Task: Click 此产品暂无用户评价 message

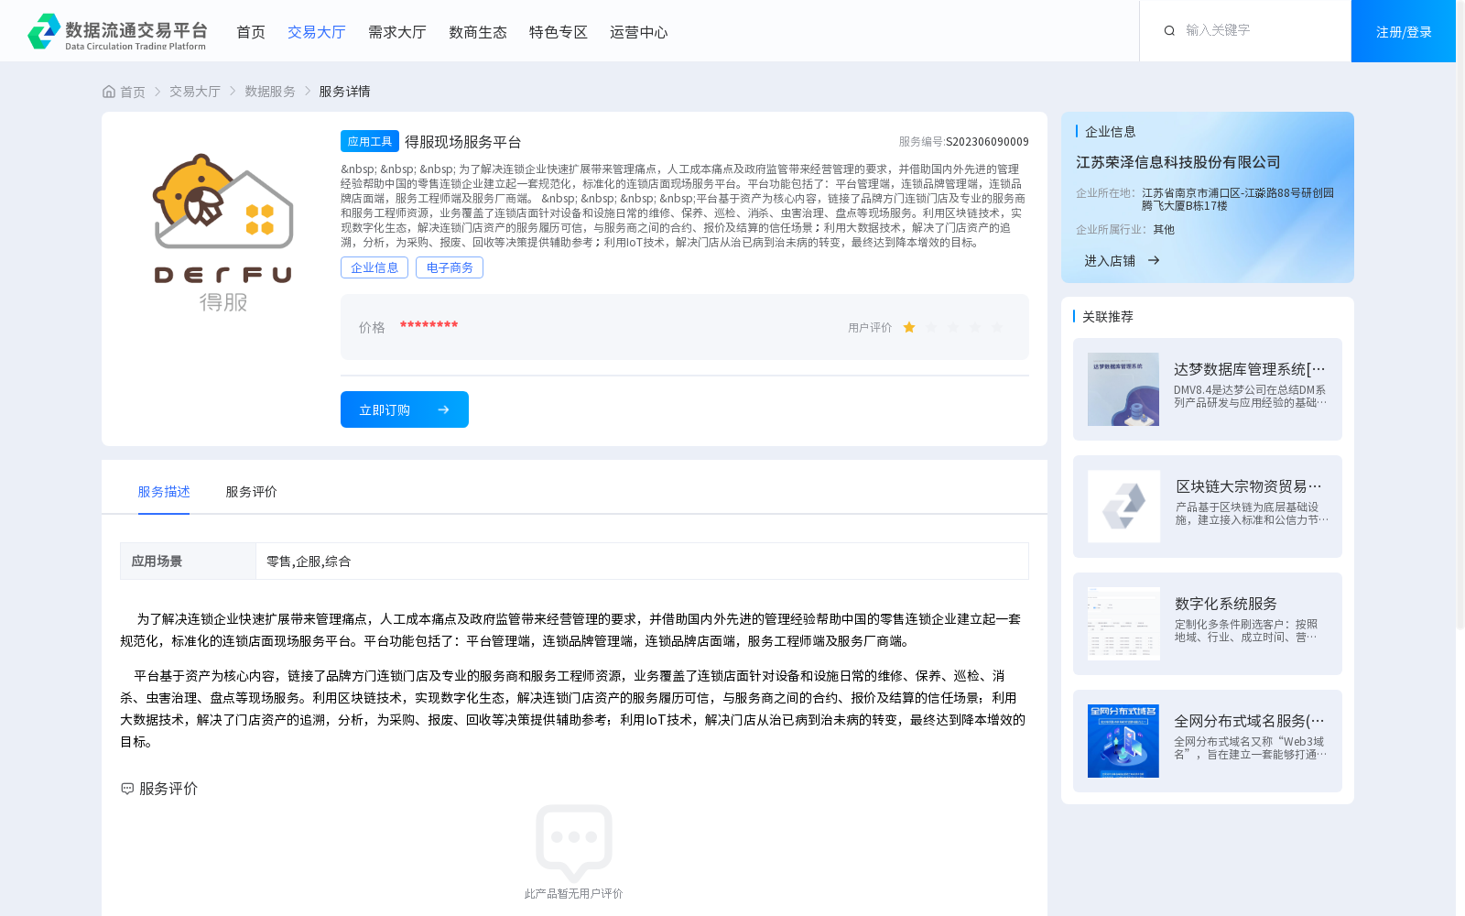Action: [573, 894]
